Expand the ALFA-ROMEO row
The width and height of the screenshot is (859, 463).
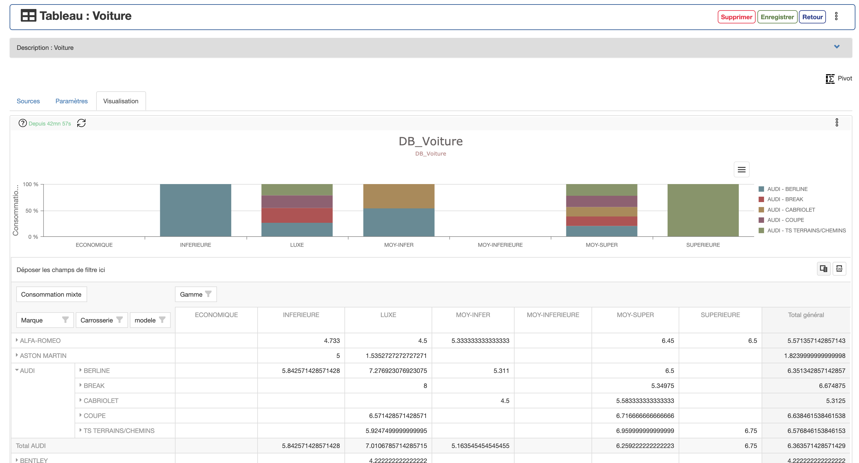point(17,340)
